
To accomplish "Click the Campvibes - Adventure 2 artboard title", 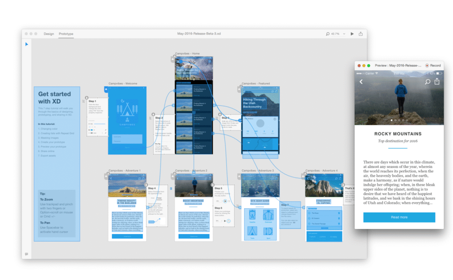I will coord(191,170).
